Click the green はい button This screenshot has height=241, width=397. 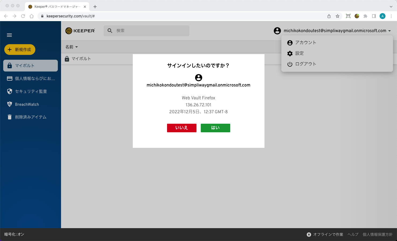pos(215,128)
